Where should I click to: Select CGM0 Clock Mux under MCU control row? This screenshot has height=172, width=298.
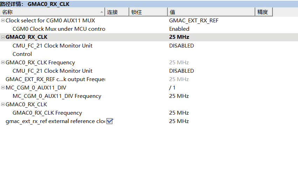(58, 29)
